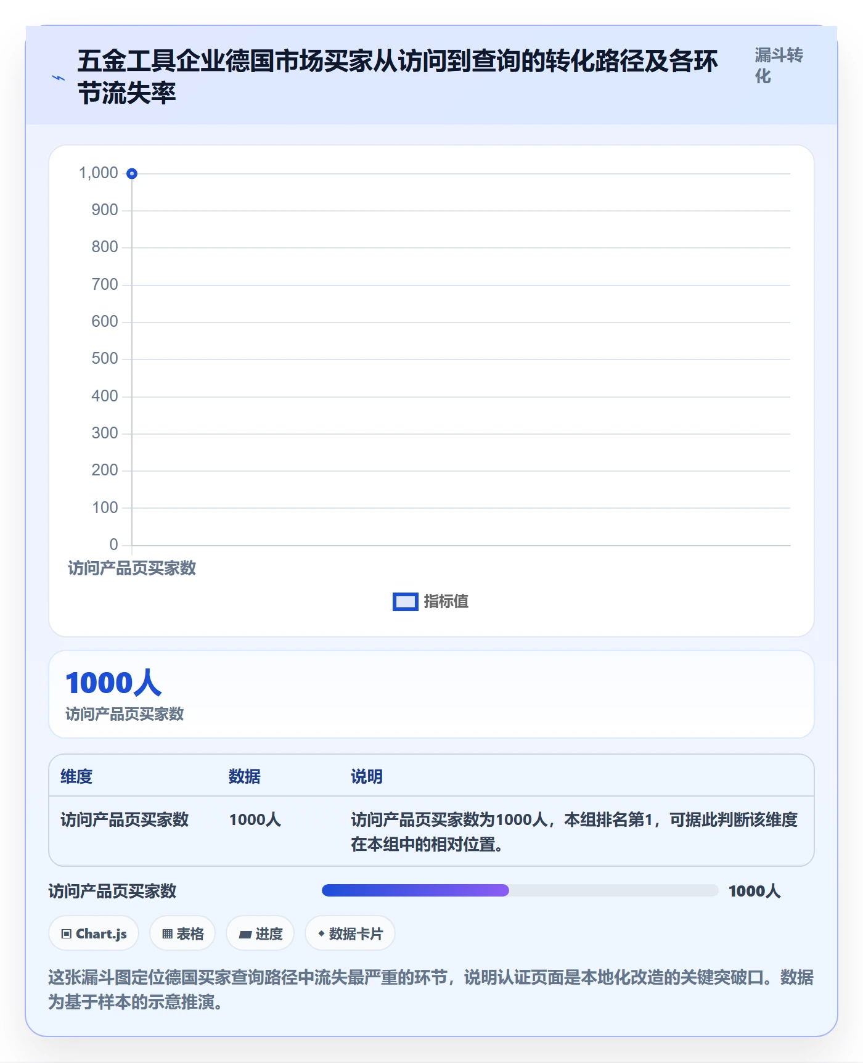Screen dimensions: 863x1063
Task: Click the lightning bolt icon beside title
Action: tap(59, 78)
